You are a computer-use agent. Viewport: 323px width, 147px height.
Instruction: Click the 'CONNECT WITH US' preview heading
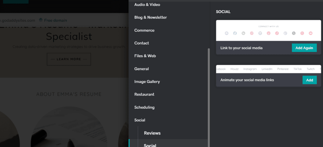click(268, 26)
